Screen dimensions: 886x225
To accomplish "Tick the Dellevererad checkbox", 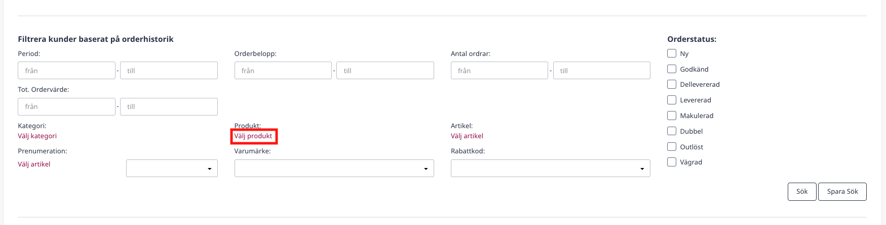I will point(672,84).
